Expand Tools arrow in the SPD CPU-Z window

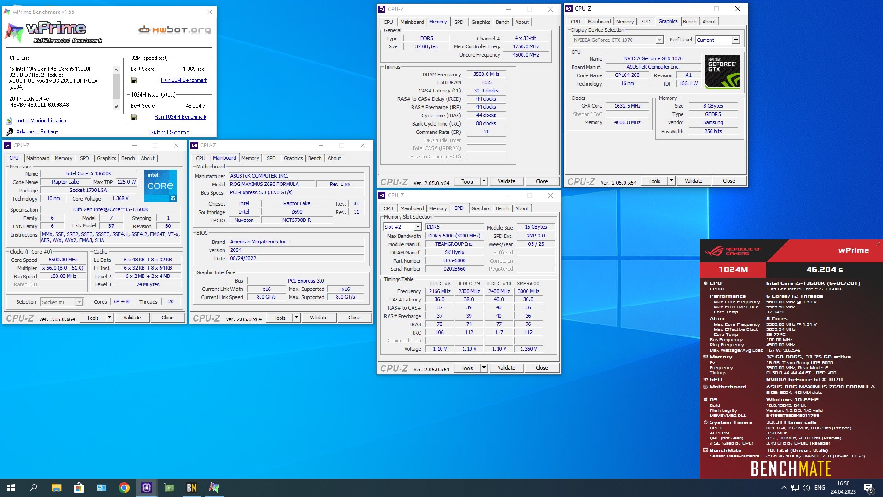click(x=484, y=368)
